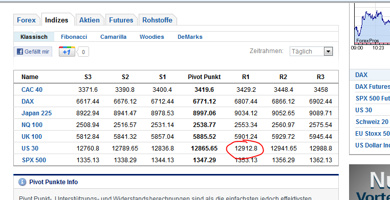Click the UK 100 S1 value 5857.04
The width and height of the screenshot is (390, 200).
(x=162, y=137)
